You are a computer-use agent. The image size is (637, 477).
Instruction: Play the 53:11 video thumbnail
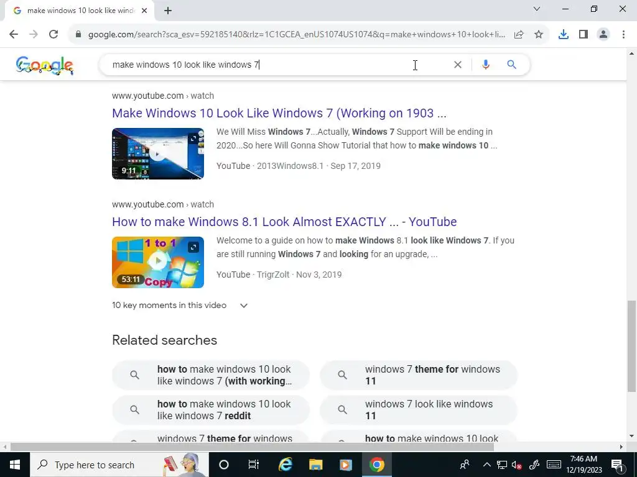pos(158,263)
